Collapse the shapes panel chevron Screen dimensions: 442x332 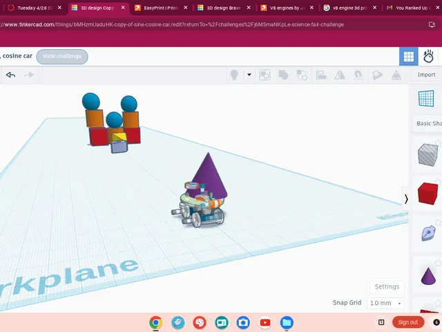pos(406,199)
